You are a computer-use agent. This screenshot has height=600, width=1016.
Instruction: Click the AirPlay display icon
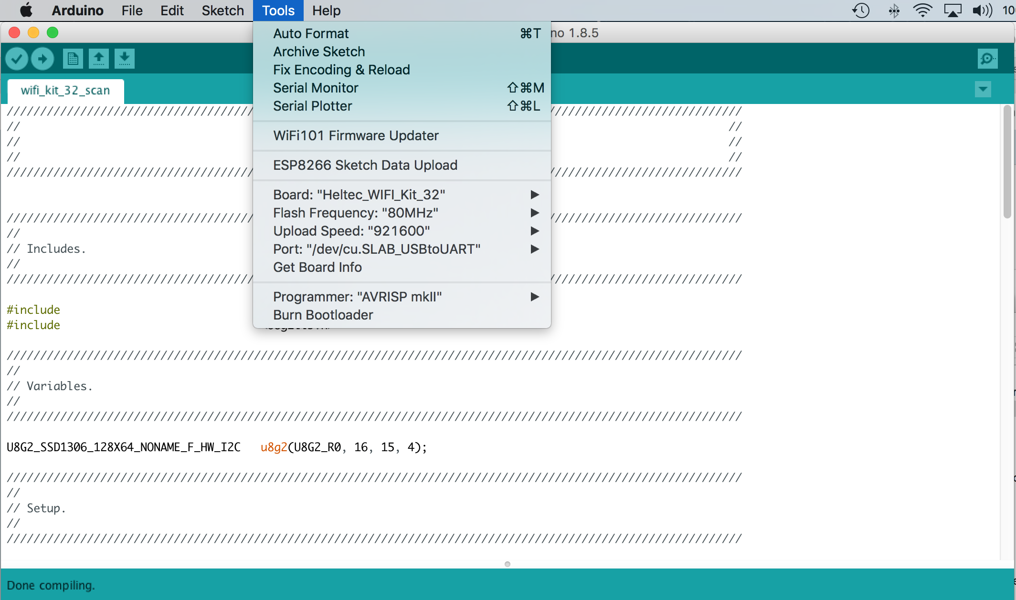click(952, 10)
